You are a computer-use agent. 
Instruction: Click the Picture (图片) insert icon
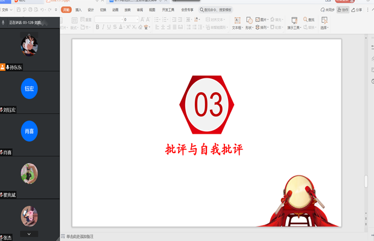[x=262, y=20]
